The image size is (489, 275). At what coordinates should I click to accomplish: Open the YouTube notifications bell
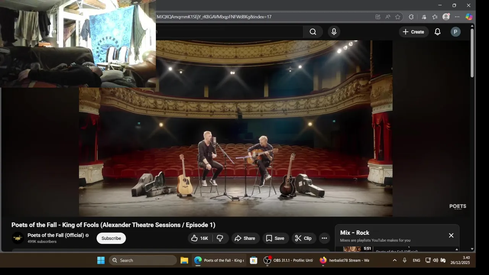pos(438,32)
